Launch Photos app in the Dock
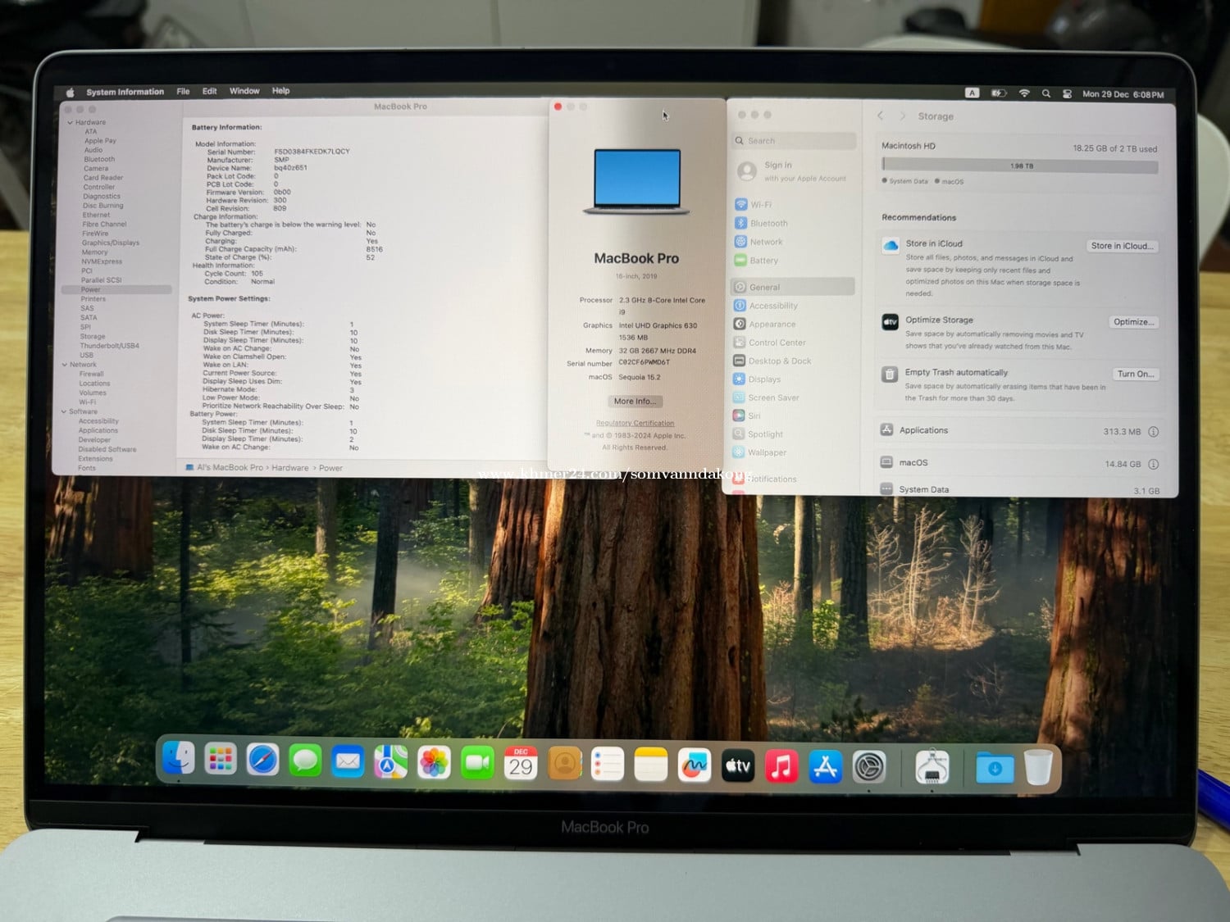The image size is (1230, 922). [434, 764]
